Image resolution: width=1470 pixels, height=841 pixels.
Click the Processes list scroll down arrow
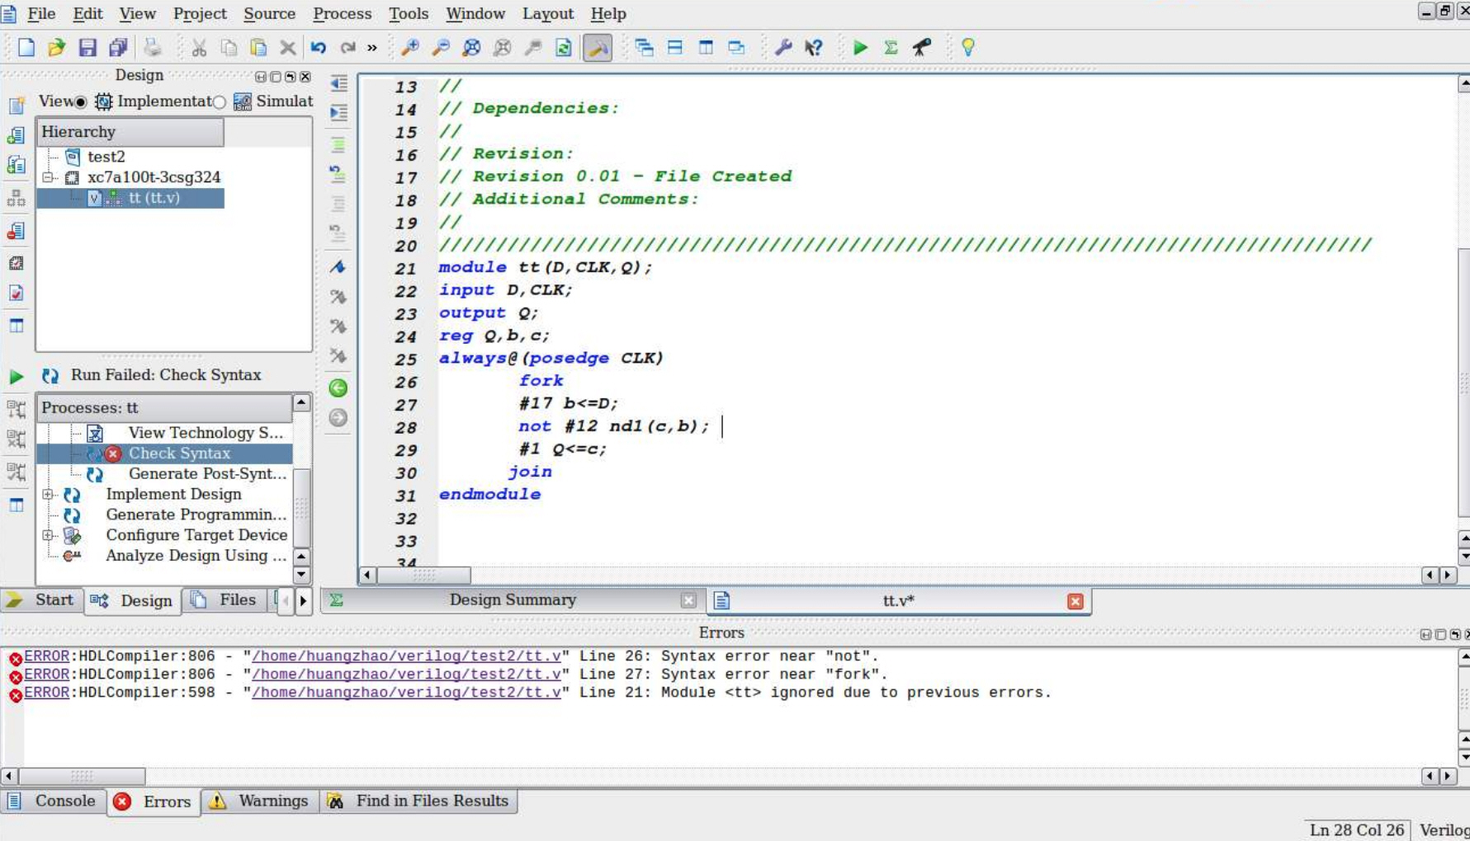pyautogui.click(x=301, y=575)
